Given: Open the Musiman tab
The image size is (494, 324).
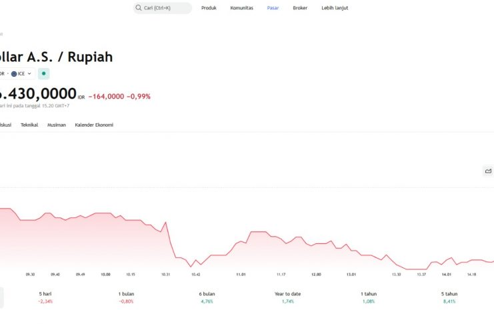Looking at the screenshot, I should (56, 125).
